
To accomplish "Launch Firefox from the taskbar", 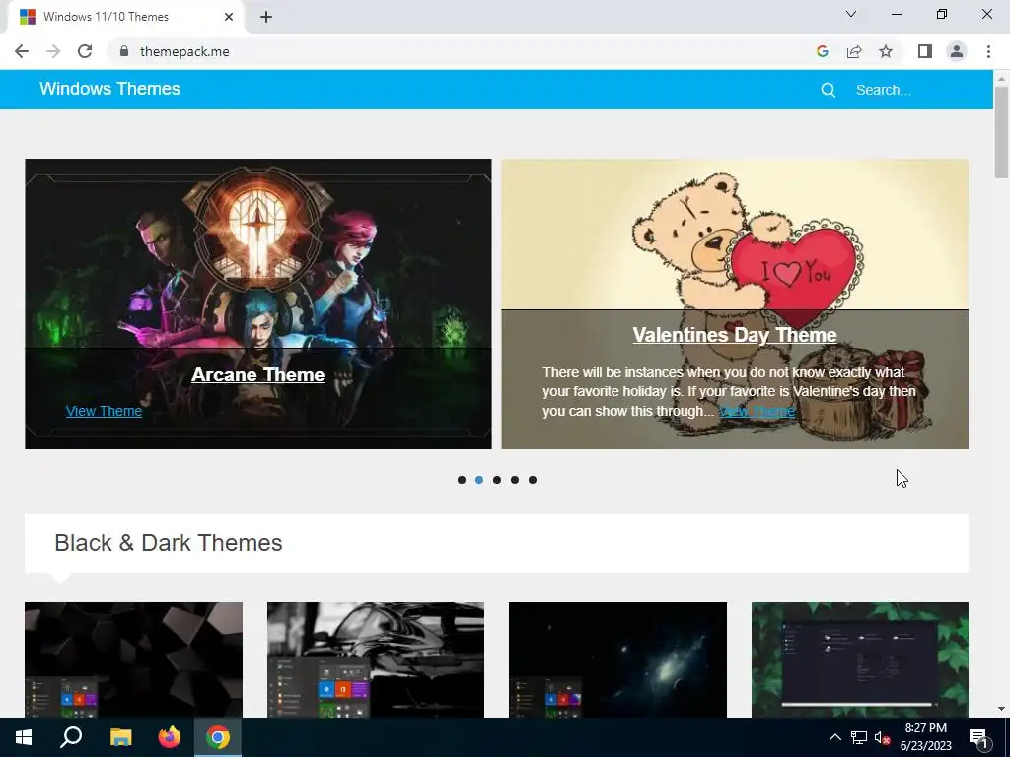I will pos(170,737).
